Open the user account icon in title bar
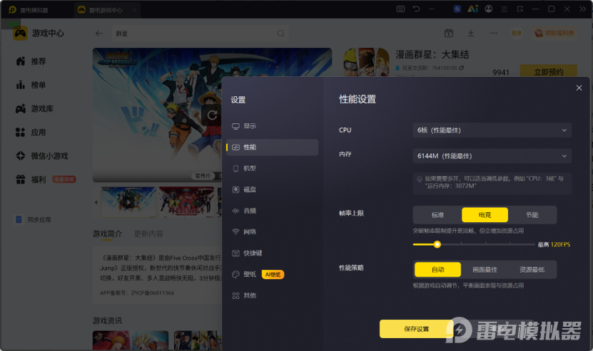The width and height of the screenshot is (593, 351). point(489,9)
